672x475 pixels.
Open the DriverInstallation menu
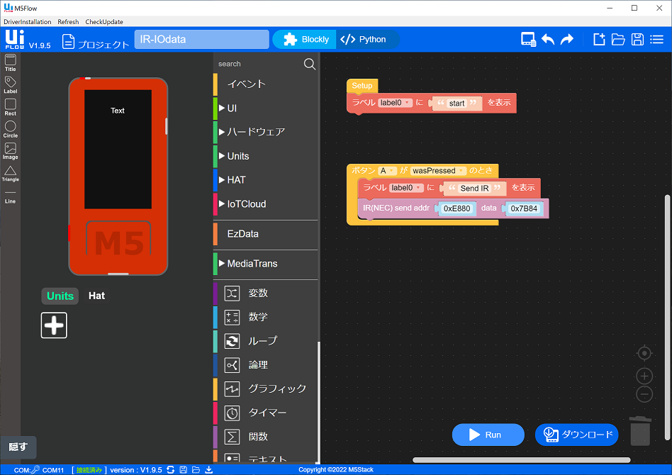point(28,22)
